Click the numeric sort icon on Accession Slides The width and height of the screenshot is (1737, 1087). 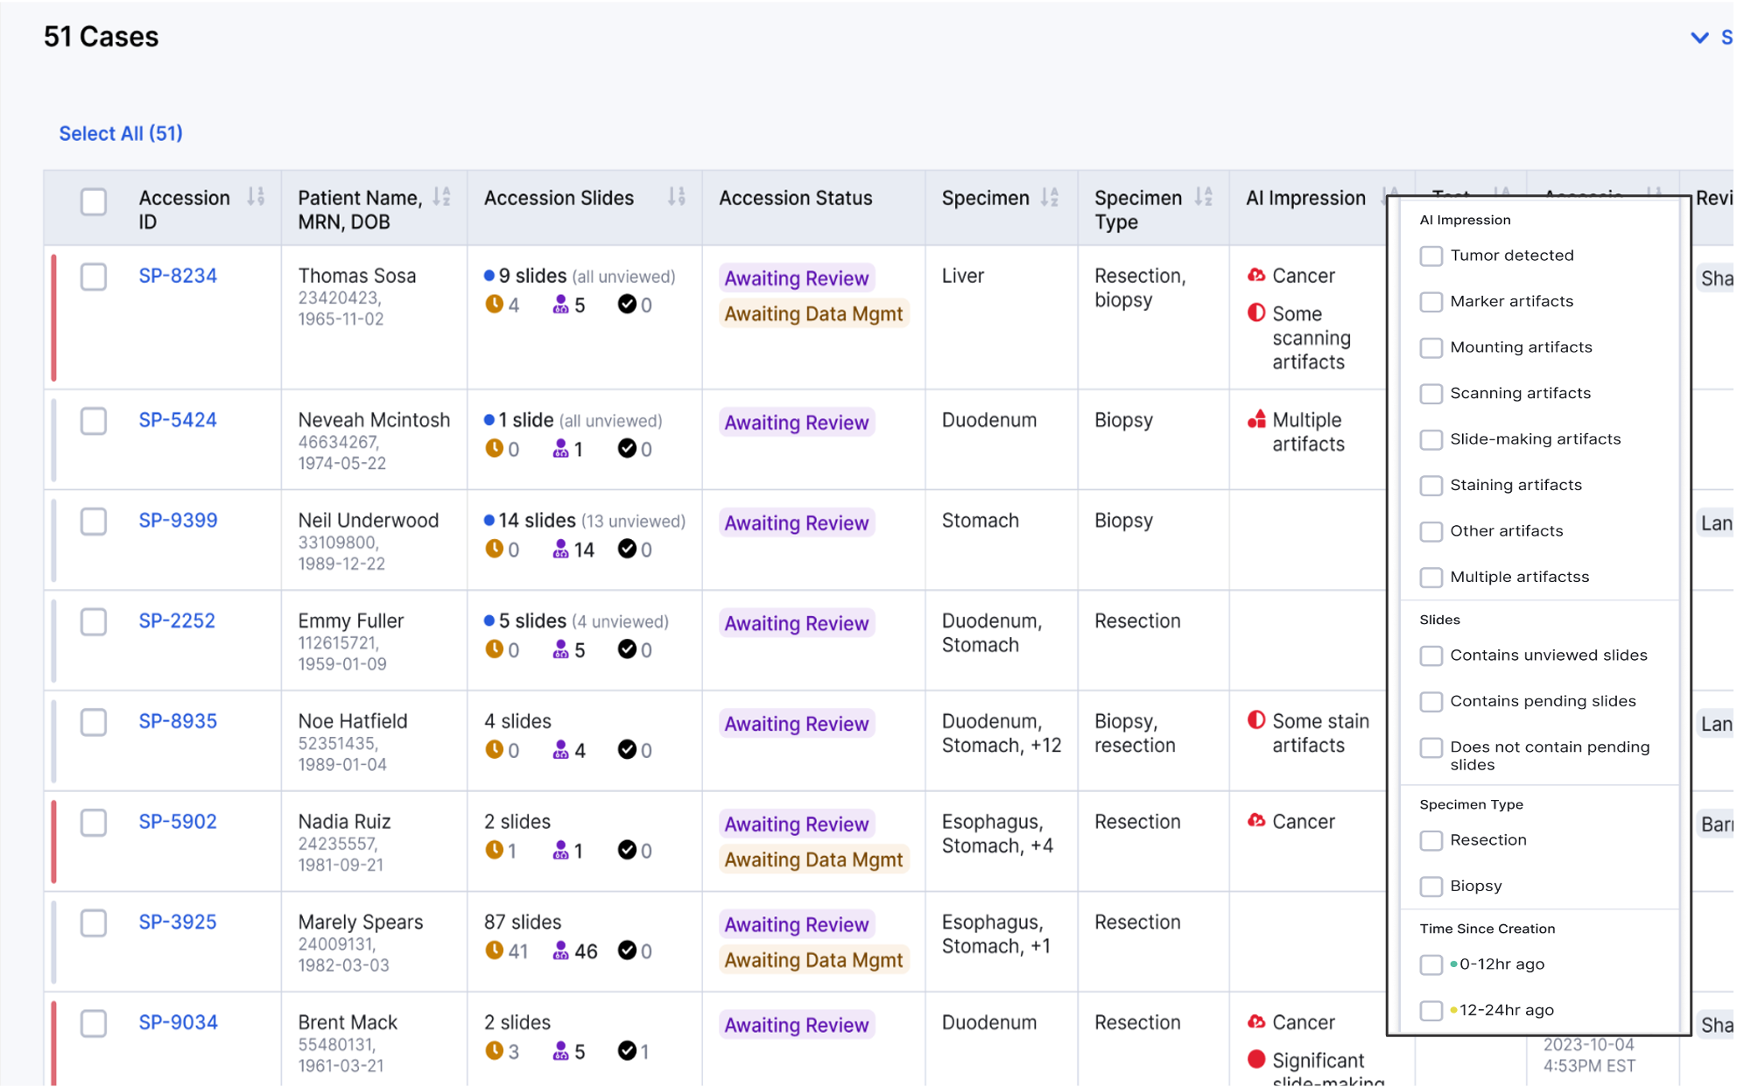pyautogui.click(x=675, y=197)
